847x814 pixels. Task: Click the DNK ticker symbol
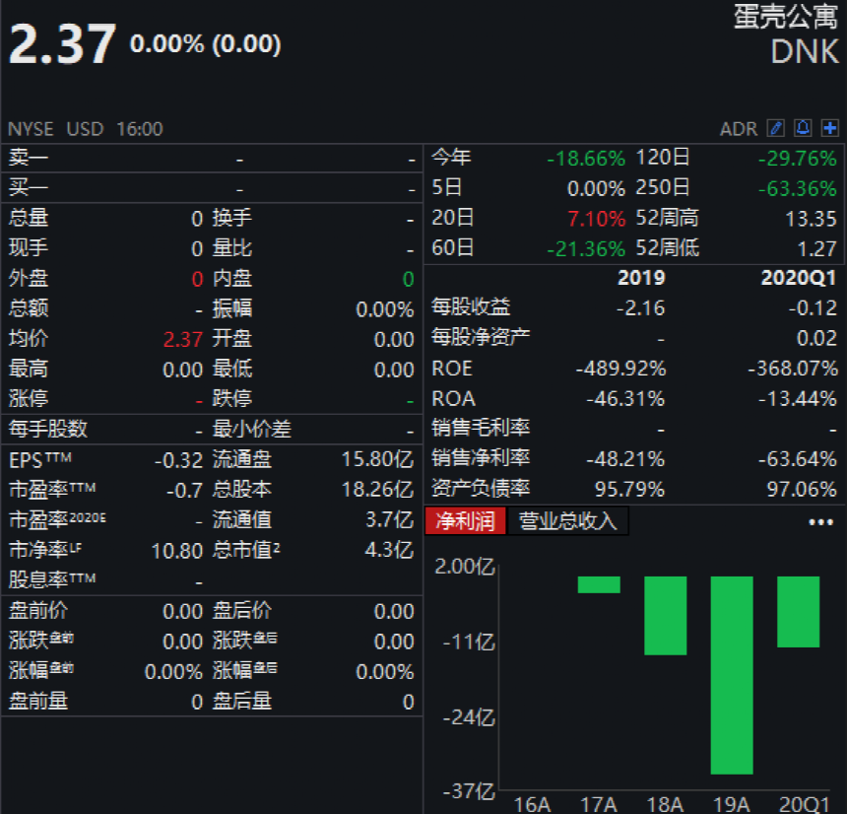(x=805, y=51)
